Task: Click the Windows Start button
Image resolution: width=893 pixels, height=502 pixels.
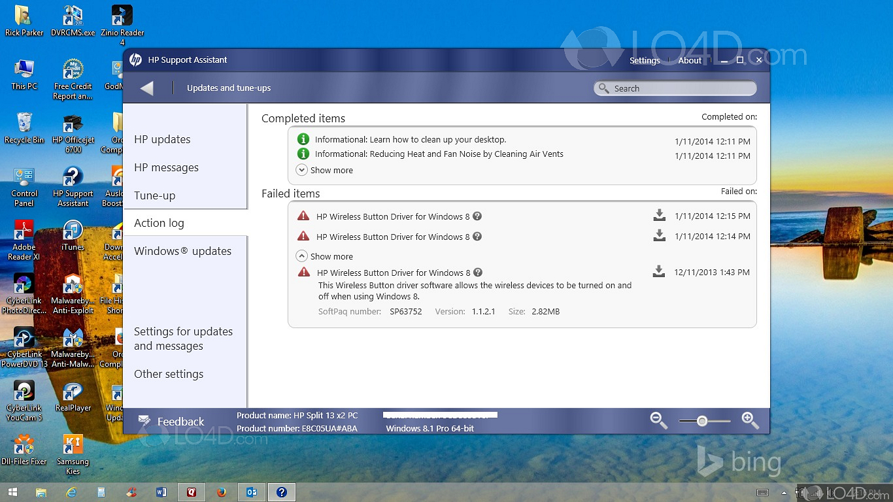Action: pos(12,492)
